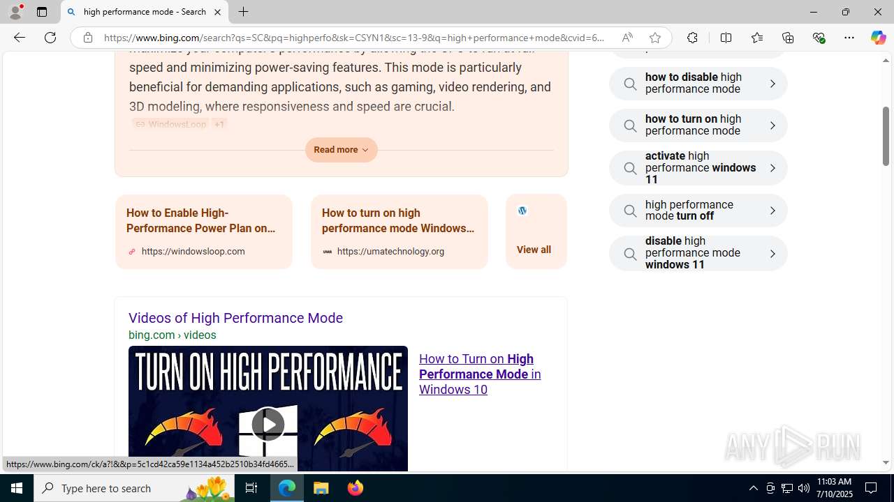The image size is (894, 502).
Task: Open browser profile icon
Action: pyautogui.click(x=15, y=12)
